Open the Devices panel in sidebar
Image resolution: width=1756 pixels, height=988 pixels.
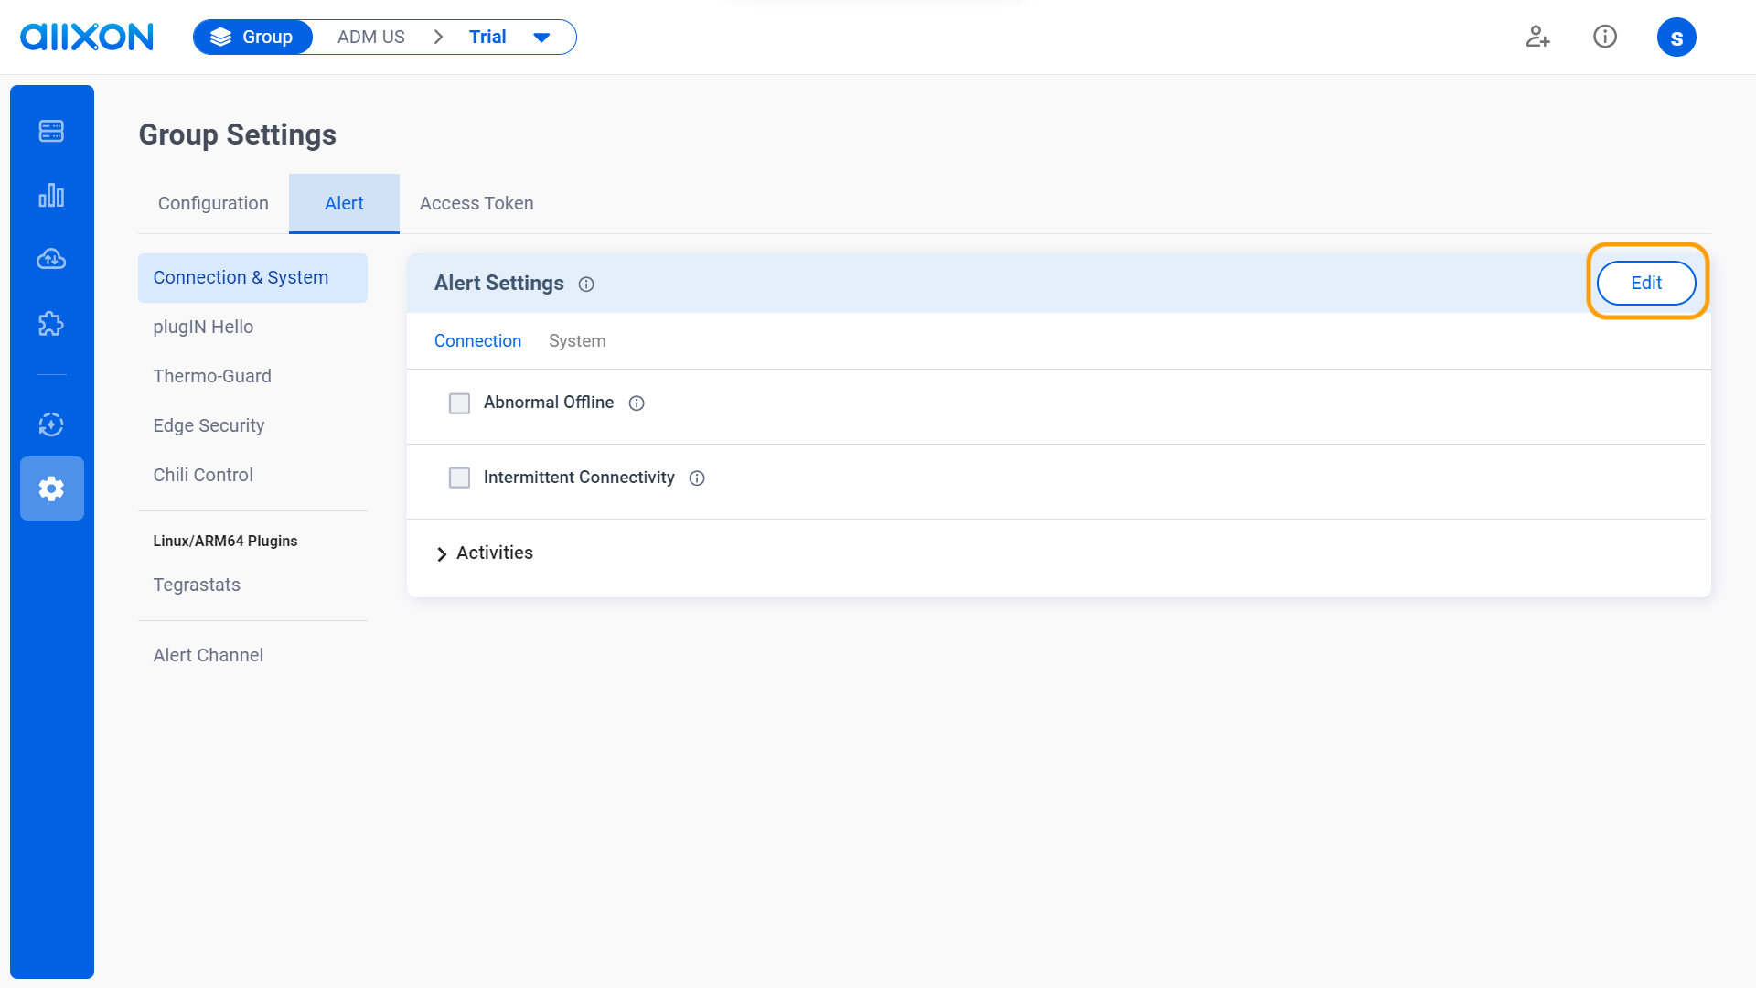coord(51,131)
